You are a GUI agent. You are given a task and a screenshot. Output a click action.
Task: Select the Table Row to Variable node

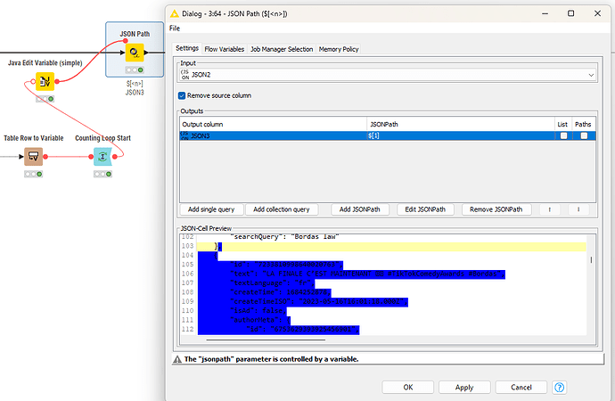click(33, 157)
